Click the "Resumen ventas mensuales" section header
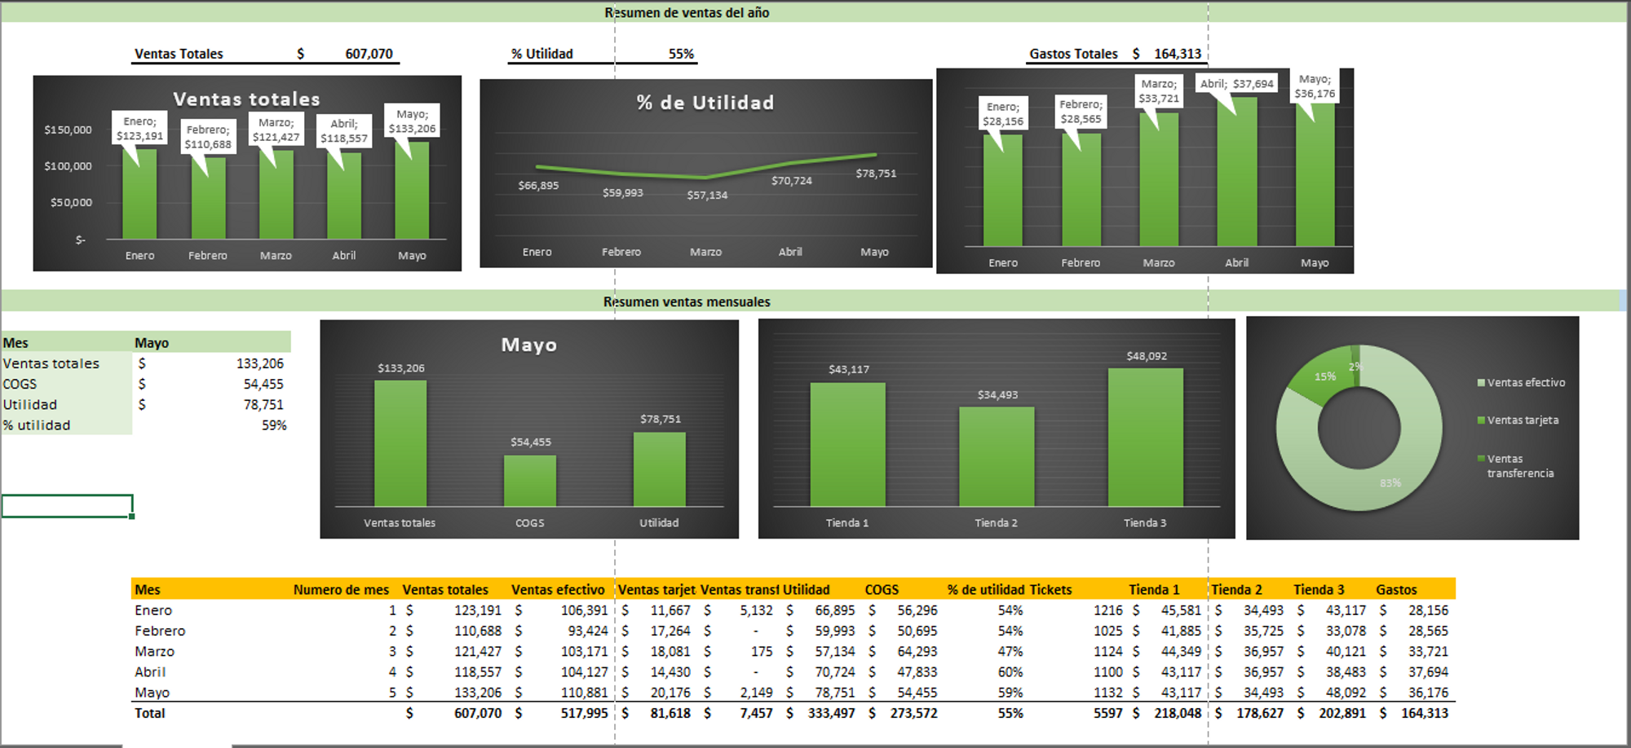This screenshot has width=1631, height=748. point(687,301)
